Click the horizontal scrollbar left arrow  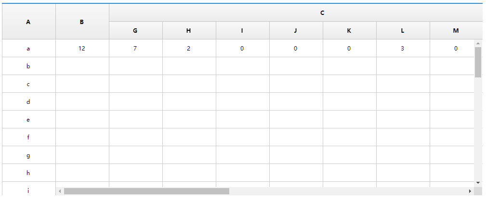[x=60, y=191]
